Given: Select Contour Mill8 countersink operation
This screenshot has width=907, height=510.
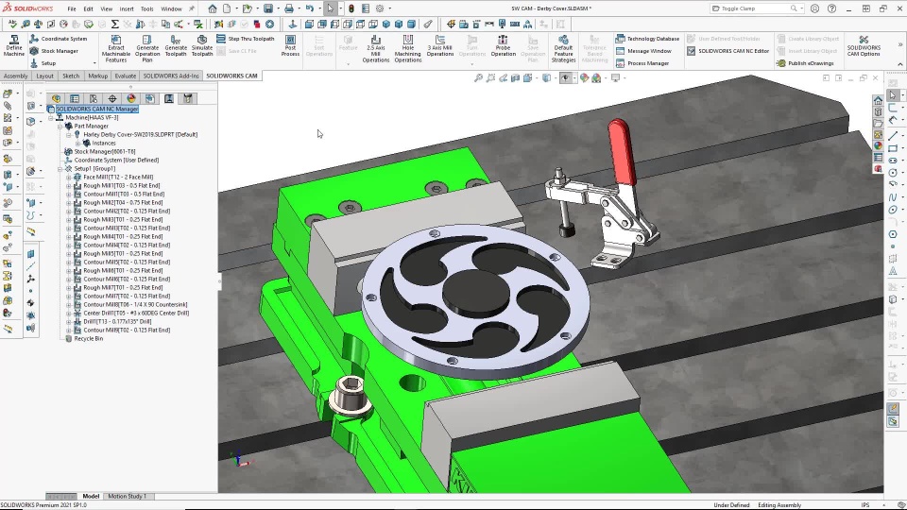Looking at the screenshot, I should pos(135,305).
